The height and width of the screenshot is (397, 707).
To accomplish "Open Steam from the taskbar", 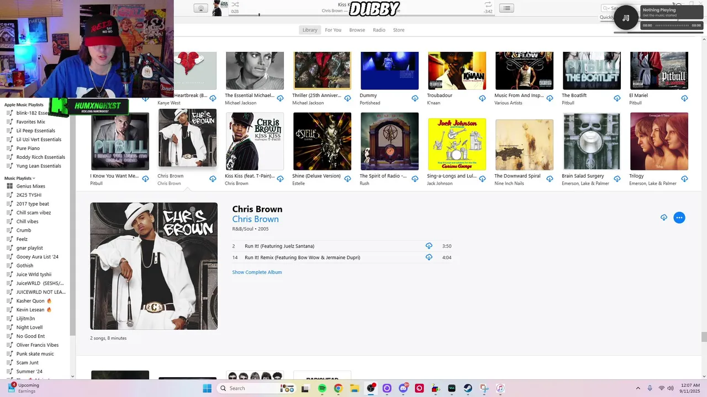I will (x=468, y=388).
